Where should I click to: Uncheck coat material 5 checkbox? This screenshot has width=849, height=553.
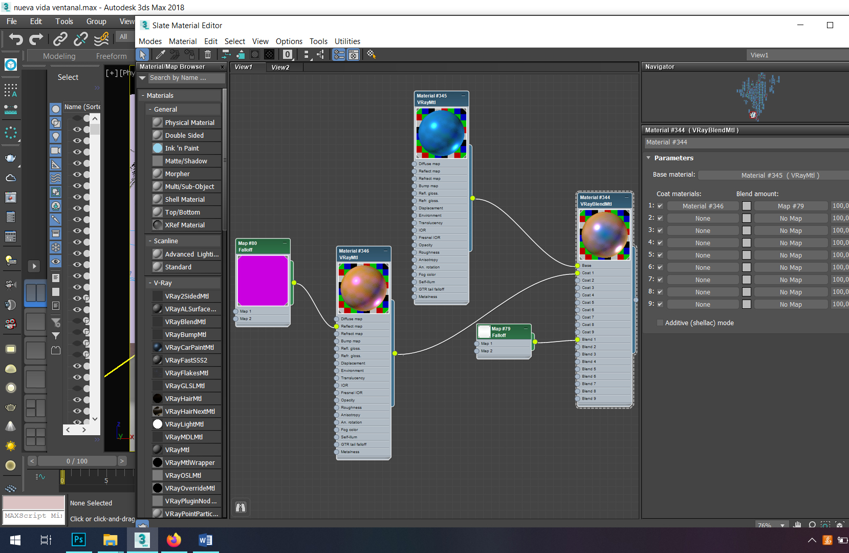pyautogui.click(x=660, y=255)
